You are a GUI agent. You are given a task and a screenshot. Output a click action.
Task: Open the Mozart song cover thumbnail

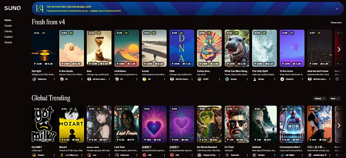point(72,124)
